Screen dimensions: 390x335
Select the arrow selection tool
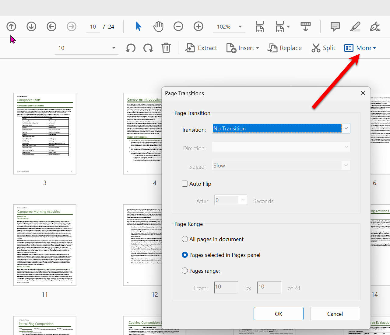pyautogui.click(x=138, y=26)
